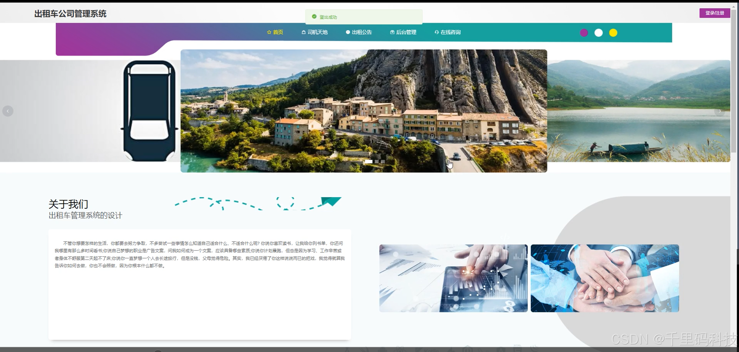739x352 pixels.
Task: Open the 司机天地 menu item
Action: click(x=317, y=32)
